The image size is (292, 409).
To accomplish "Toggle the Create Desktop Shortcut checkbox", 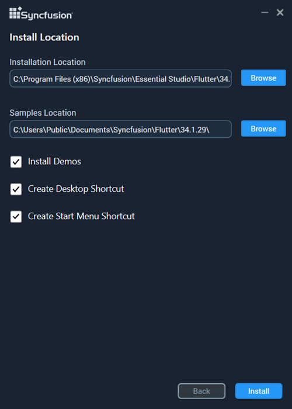I will [x=16, y=189].
